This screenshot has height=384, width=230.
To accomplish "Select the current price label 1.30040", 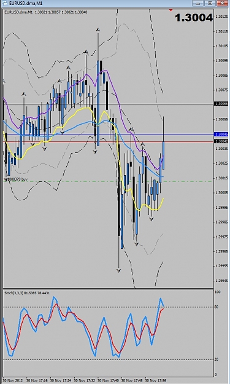I will (x=221, y=141).
